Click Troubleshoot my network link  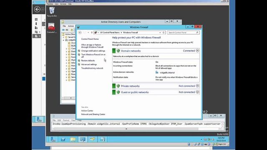point(92,68)
